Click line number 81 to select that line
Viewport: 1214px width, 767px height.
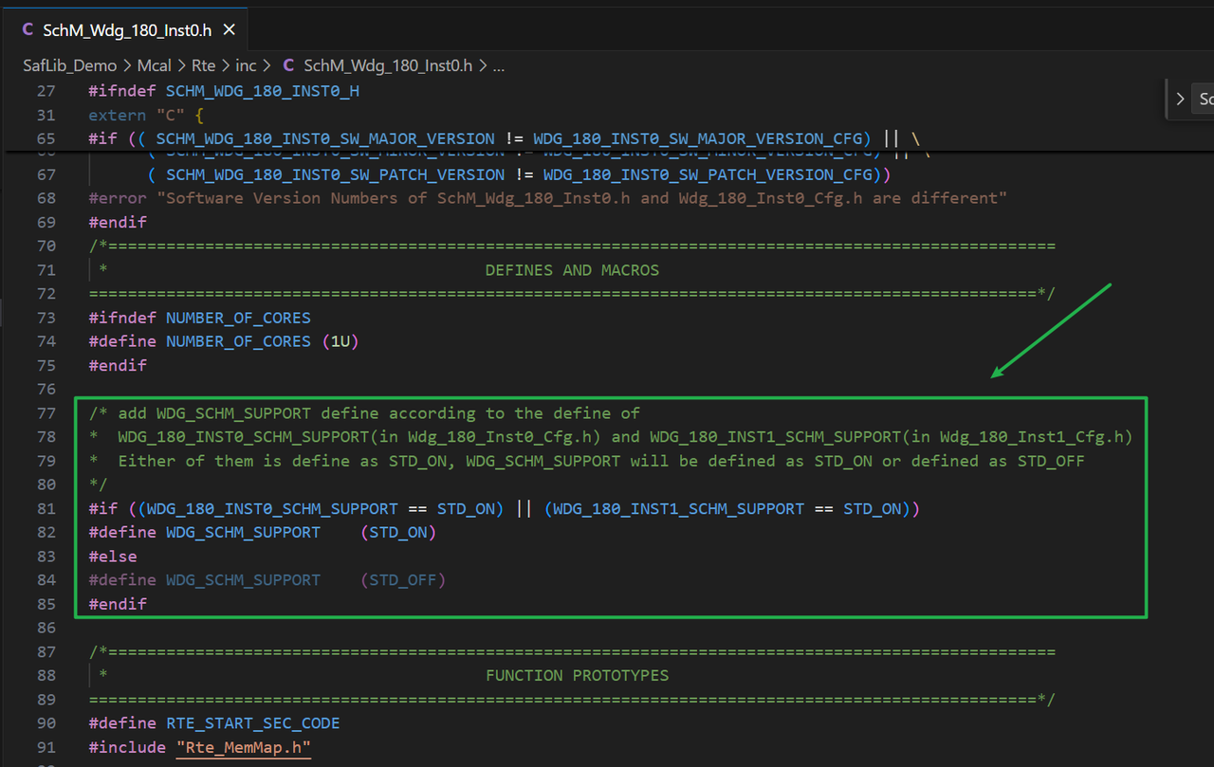[46, 508]
